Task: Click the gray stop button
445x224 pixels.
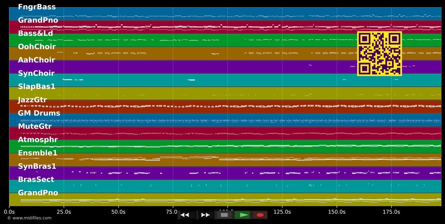Action: click(224, 215)
